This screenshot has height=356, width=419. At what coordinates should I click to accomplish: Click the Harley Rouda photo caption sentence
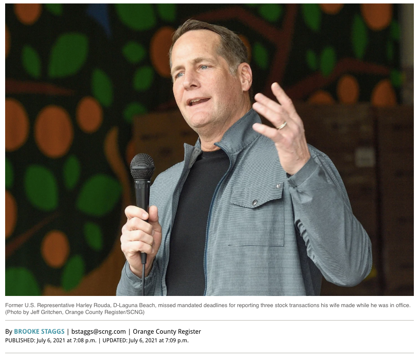(208, 305)
